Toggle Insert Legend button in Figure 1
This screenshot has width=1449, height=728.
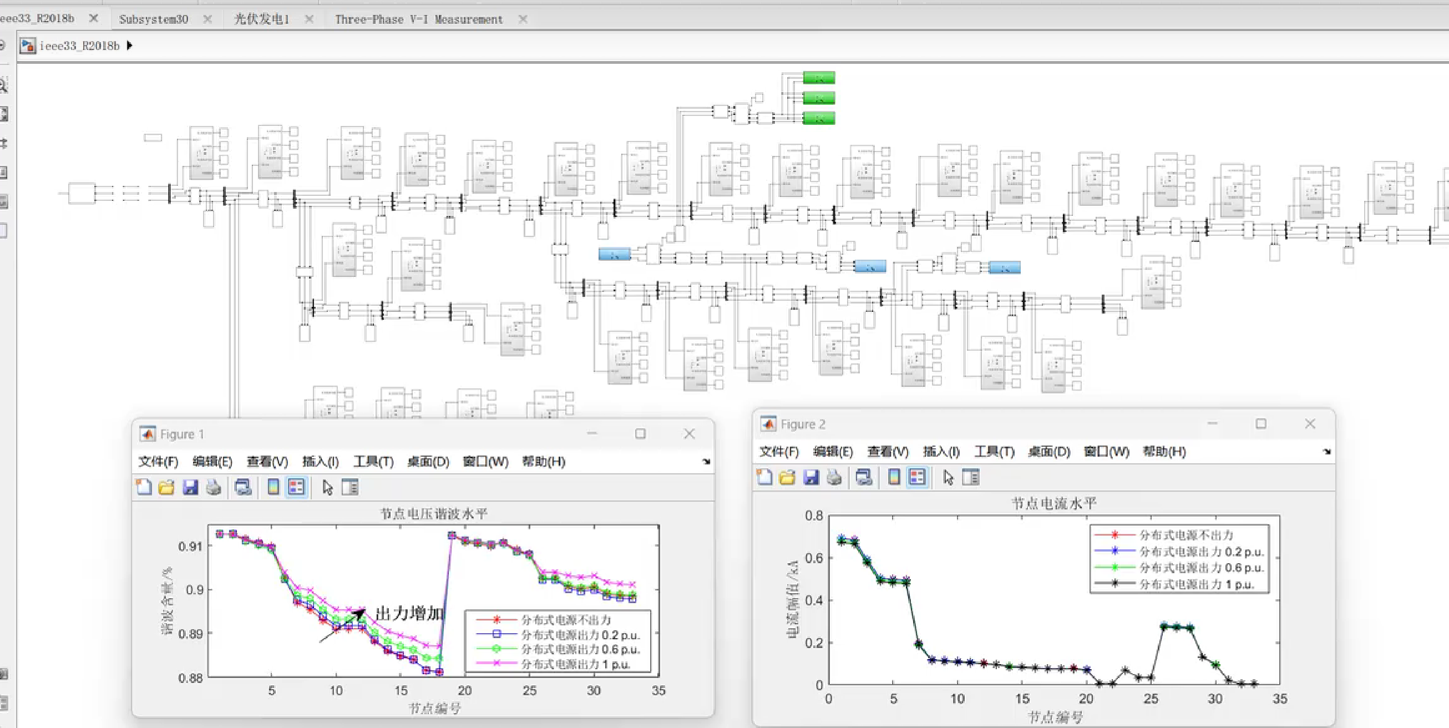(296, 487)
